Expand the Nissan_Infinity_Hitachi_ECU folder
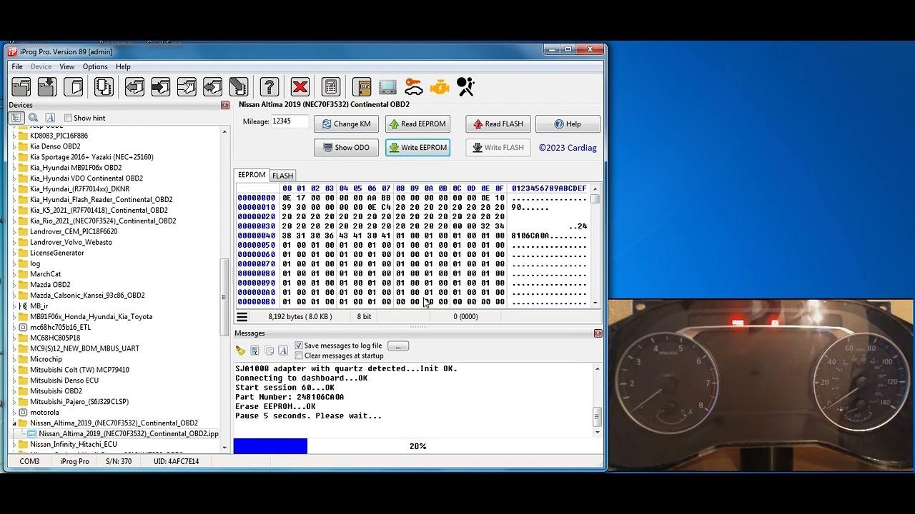Screen dimensions: 915x514 (x=14, y=444)
